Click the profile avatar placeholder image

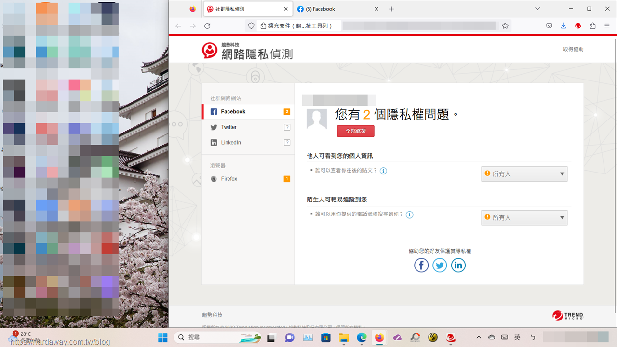click(317, 119)
